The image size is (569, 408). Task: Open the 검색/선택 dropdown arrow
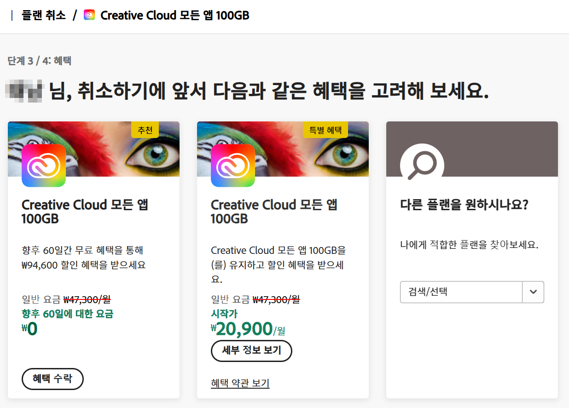tap(533, 292)
